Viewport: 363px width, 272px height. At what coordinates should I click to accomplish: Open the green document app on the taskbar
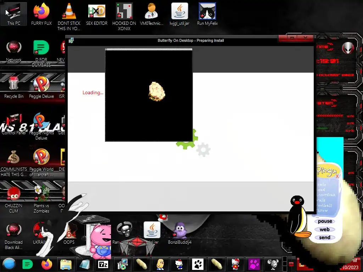click(x=27, y=264)
